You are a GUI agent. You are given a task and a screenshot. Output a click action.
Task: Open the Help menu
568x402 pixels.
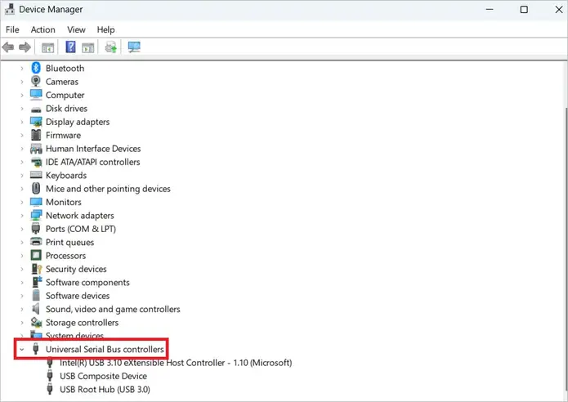coord(105,29)
